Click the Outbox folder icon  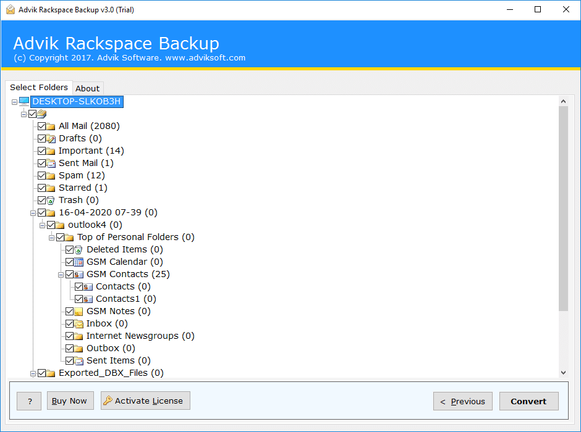tap(78, 349)
